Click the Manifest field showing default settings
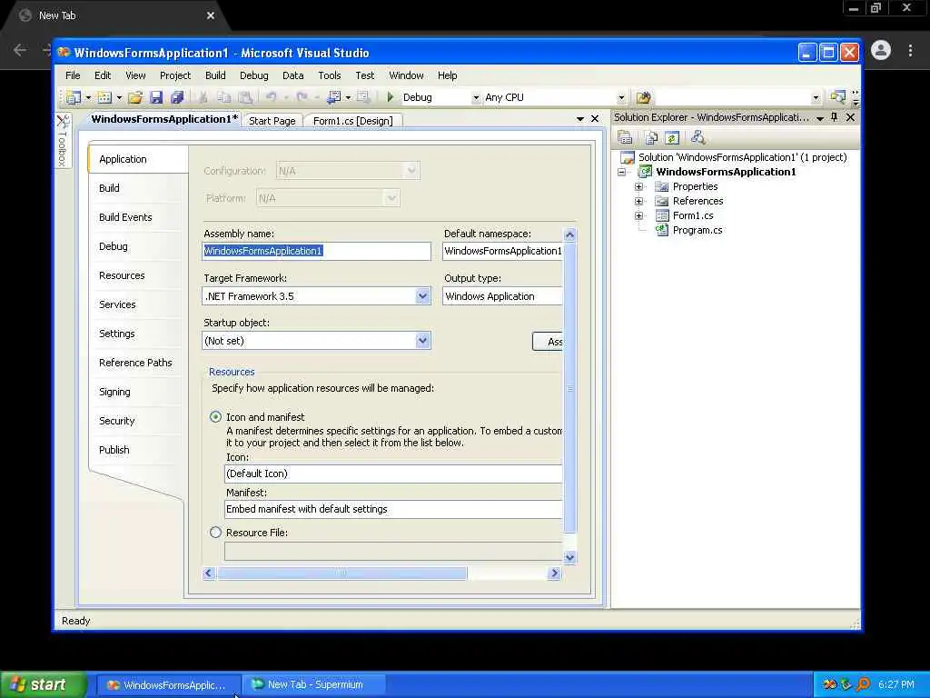 pyautogui.click(x=393, y=509)
